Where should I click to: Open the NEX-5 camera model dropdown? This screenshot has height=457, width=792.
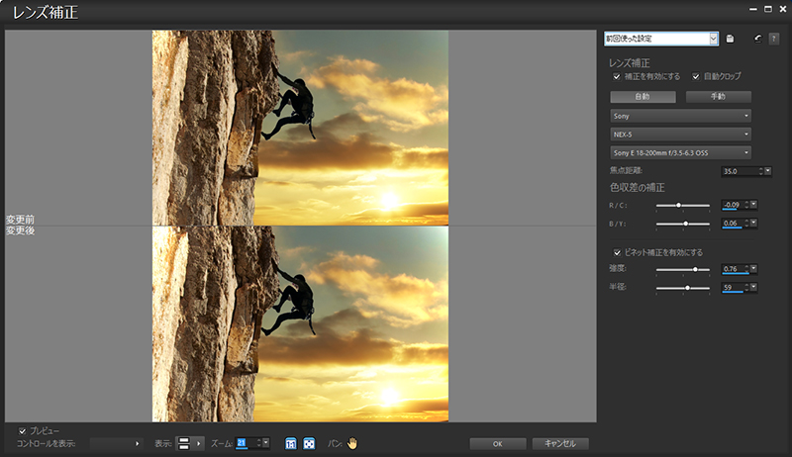tap(680, 135)
